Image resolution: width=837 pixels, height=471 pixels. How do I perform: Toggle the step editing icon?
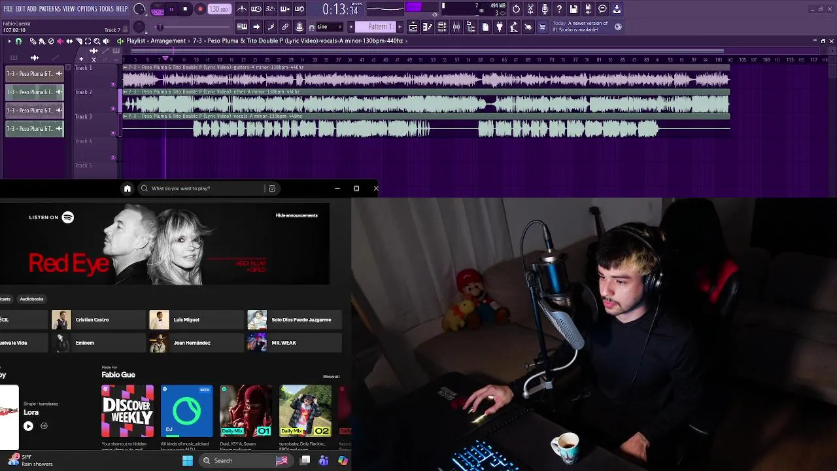click(271, 27)
